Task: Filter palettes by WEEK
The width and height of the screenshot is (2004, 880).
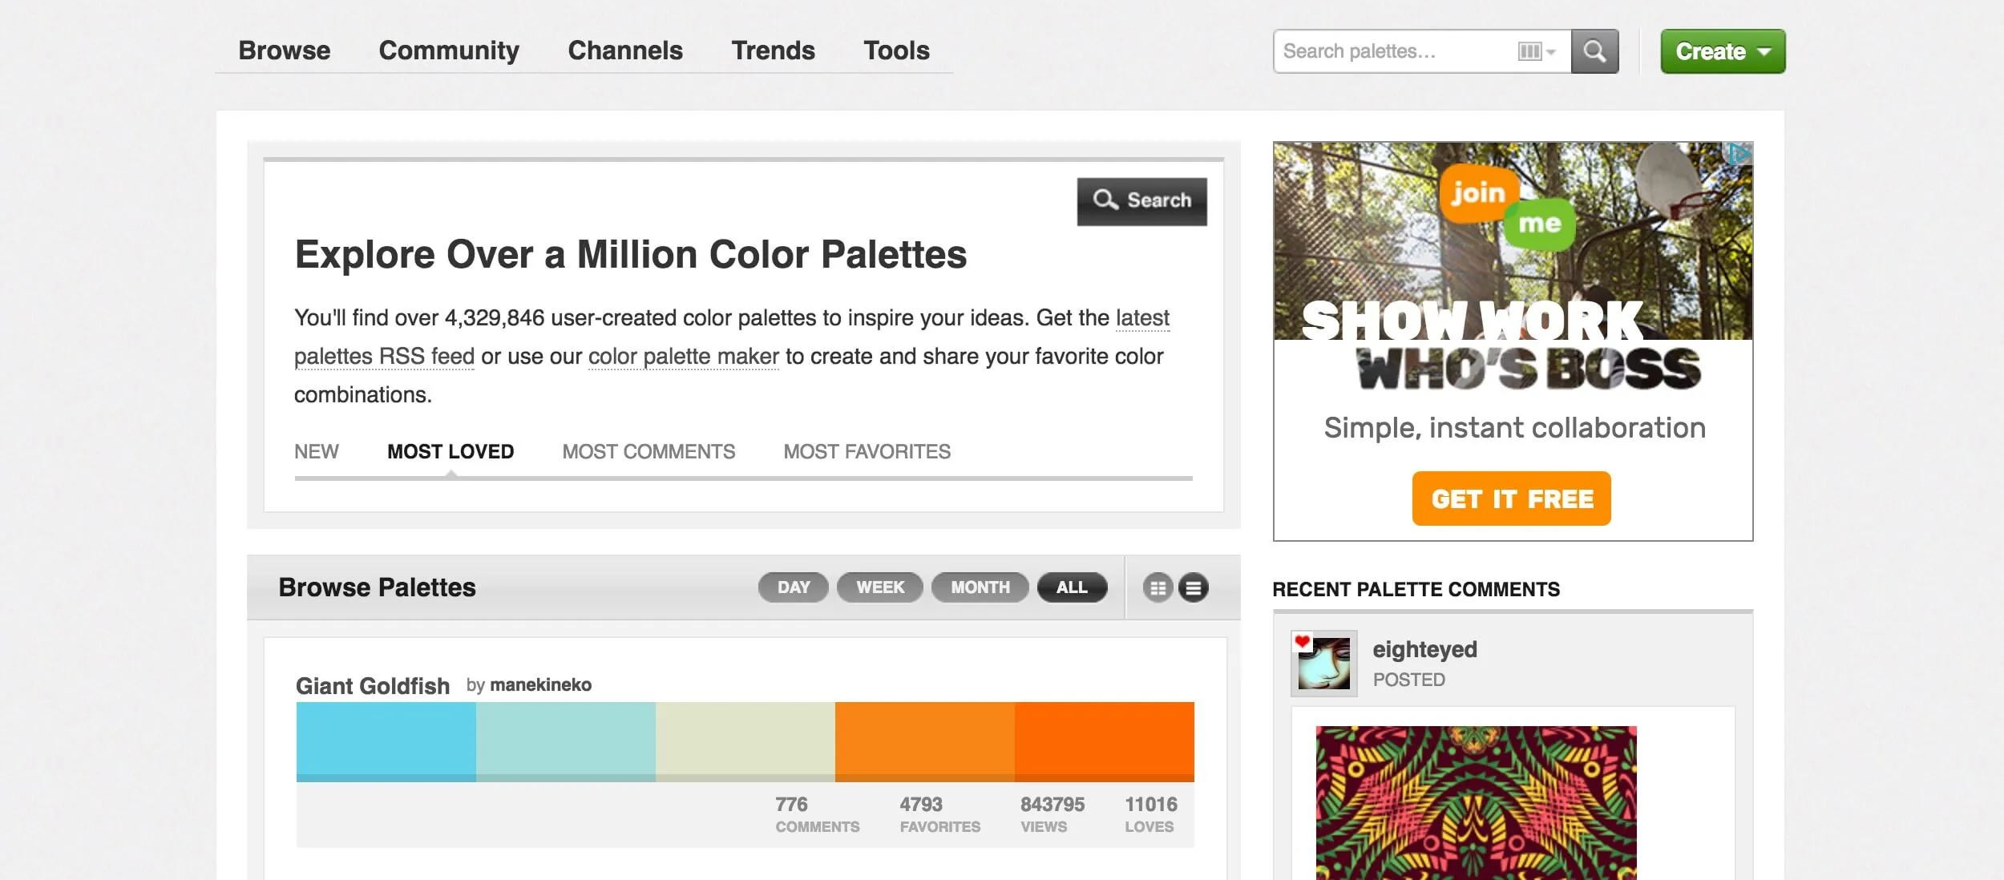Action: [880, 587]
